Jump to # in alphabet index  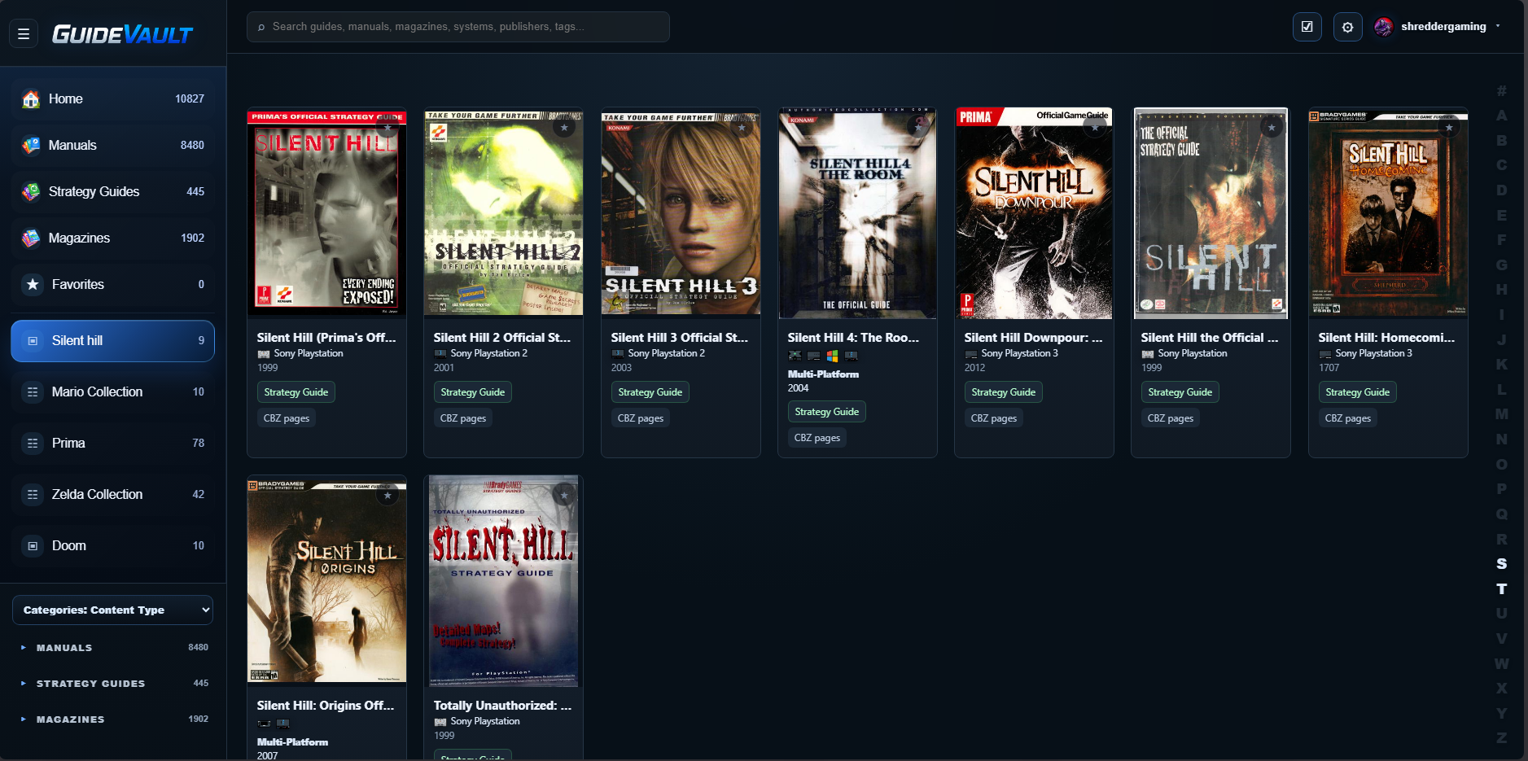[1502, 90]
